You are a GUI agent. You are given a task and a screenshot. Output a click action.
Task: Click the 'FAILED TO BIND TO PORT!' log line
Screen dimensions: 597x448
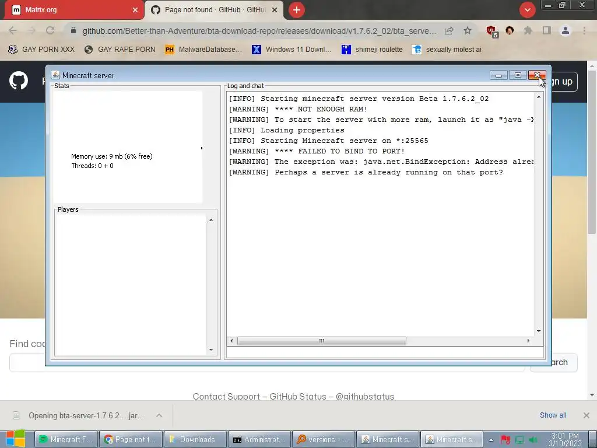click(x=317, y=151)
